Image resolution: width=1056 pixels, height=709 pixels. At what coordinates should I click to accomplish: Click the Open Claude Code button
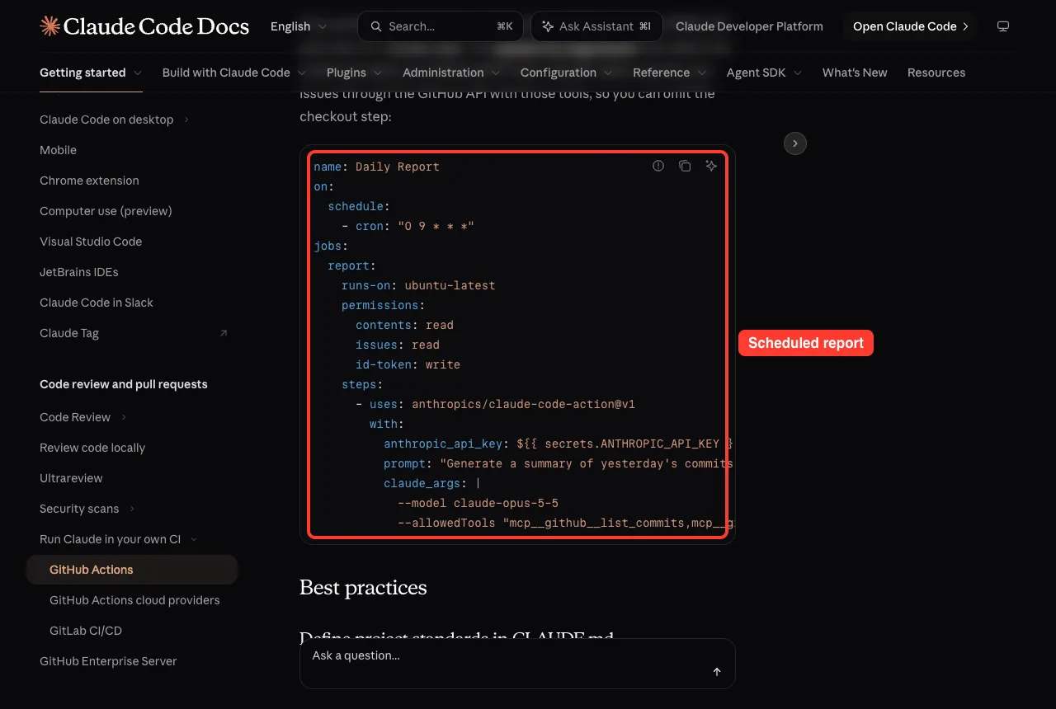[x=911, y=26]
